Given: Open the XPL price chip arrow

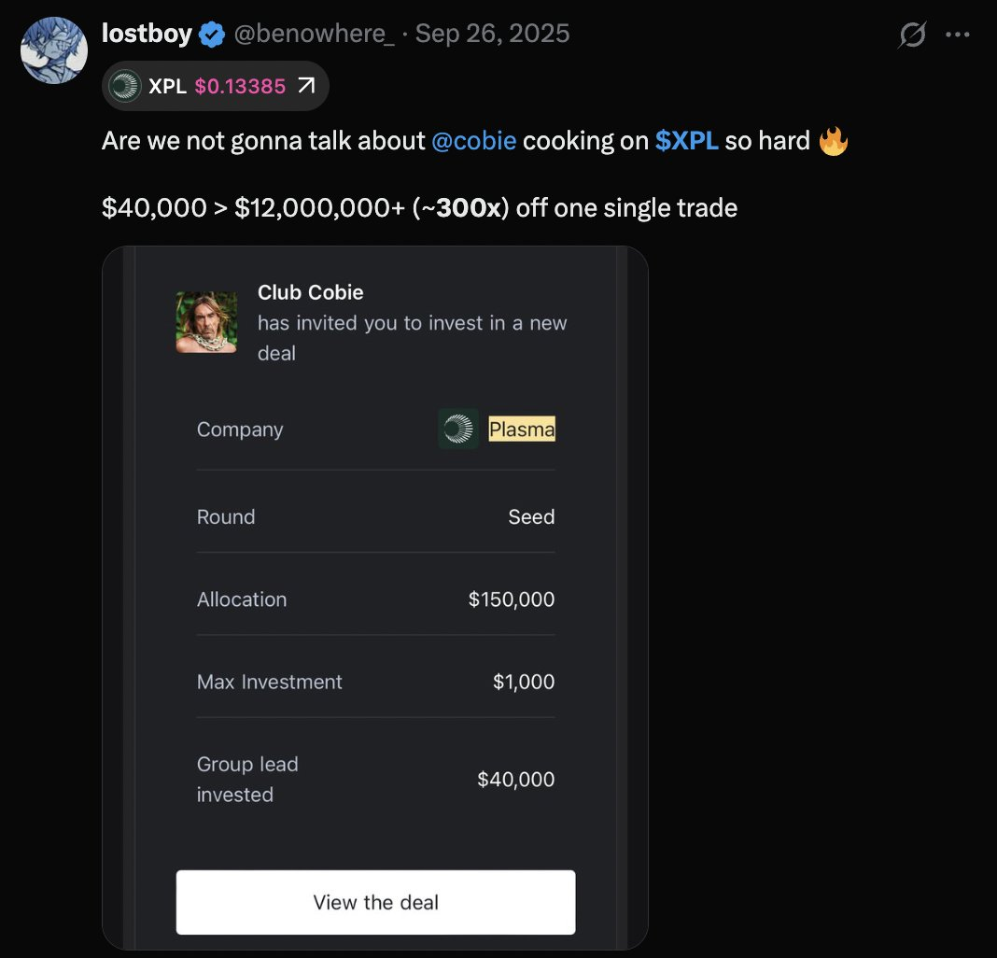Looking at the screenshot, I should (305, 87).
